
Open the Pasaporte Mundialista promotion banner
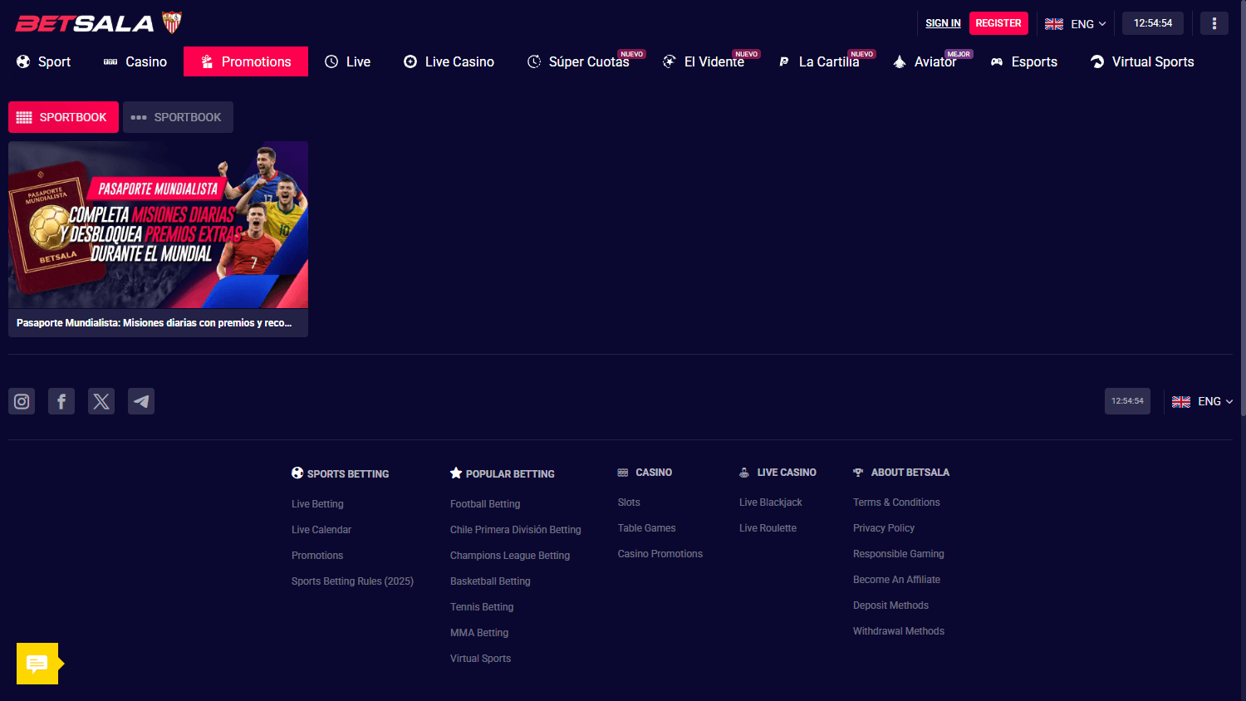158,239
